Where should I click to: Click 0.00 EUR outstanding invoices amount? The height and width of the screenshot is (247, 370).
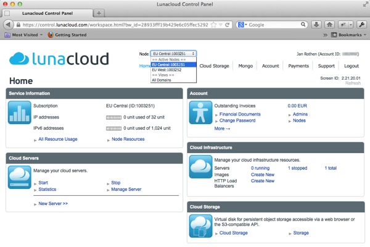pos(297,106)
